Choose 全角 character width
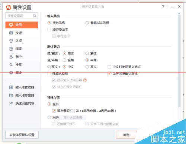186x144 pixels. click(64, 60)
